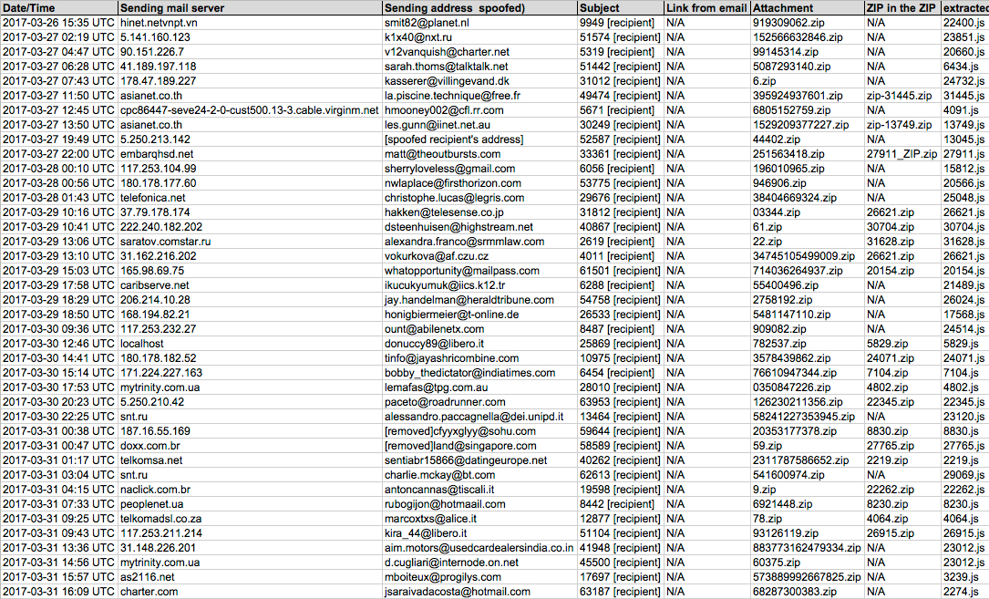Image resolution: width=989 pixels, height=599 pixels.
Task: Select attachment 919309062.zip
Action: tap(807, 23)
